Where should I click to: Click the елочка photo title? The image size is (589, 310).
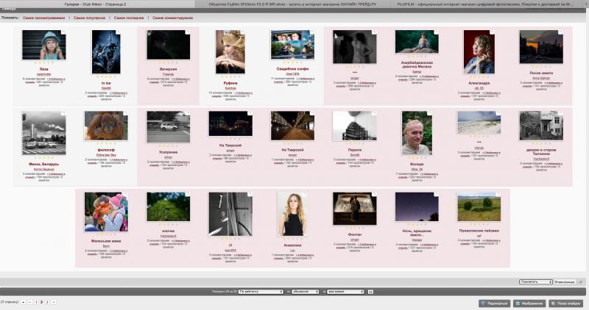point(169,231)
